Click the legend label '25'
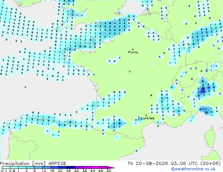 point(68,171)
